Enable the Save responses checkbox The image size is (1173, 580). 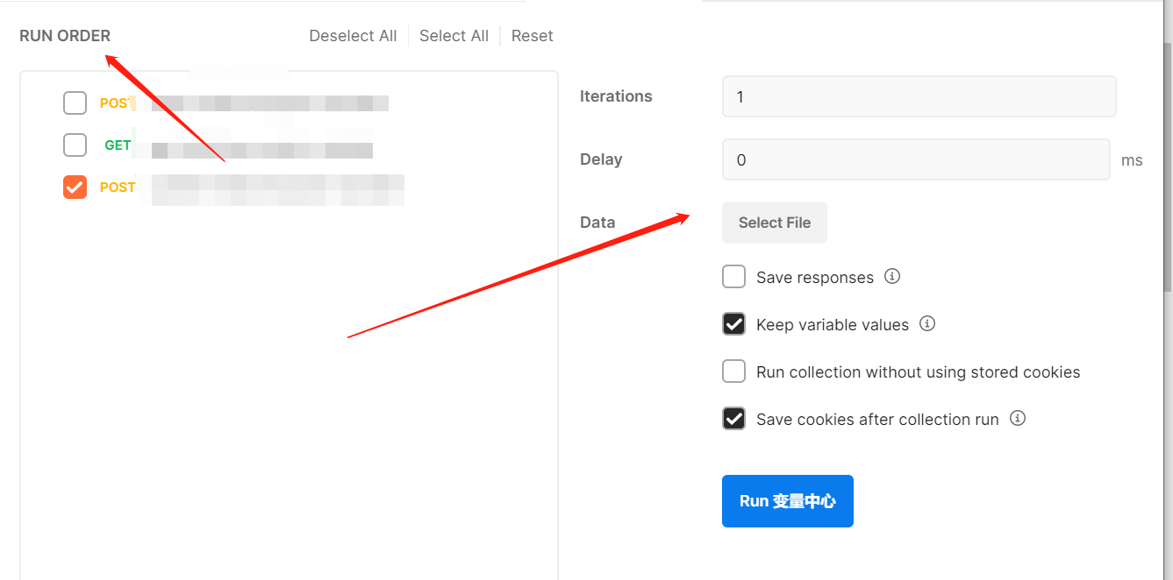click(733, 278)
